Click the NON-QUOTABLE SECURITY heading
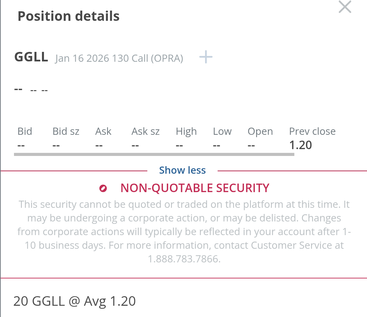This screenshot has width=367, height=317. pyautogui.click(x=195, y=188)
